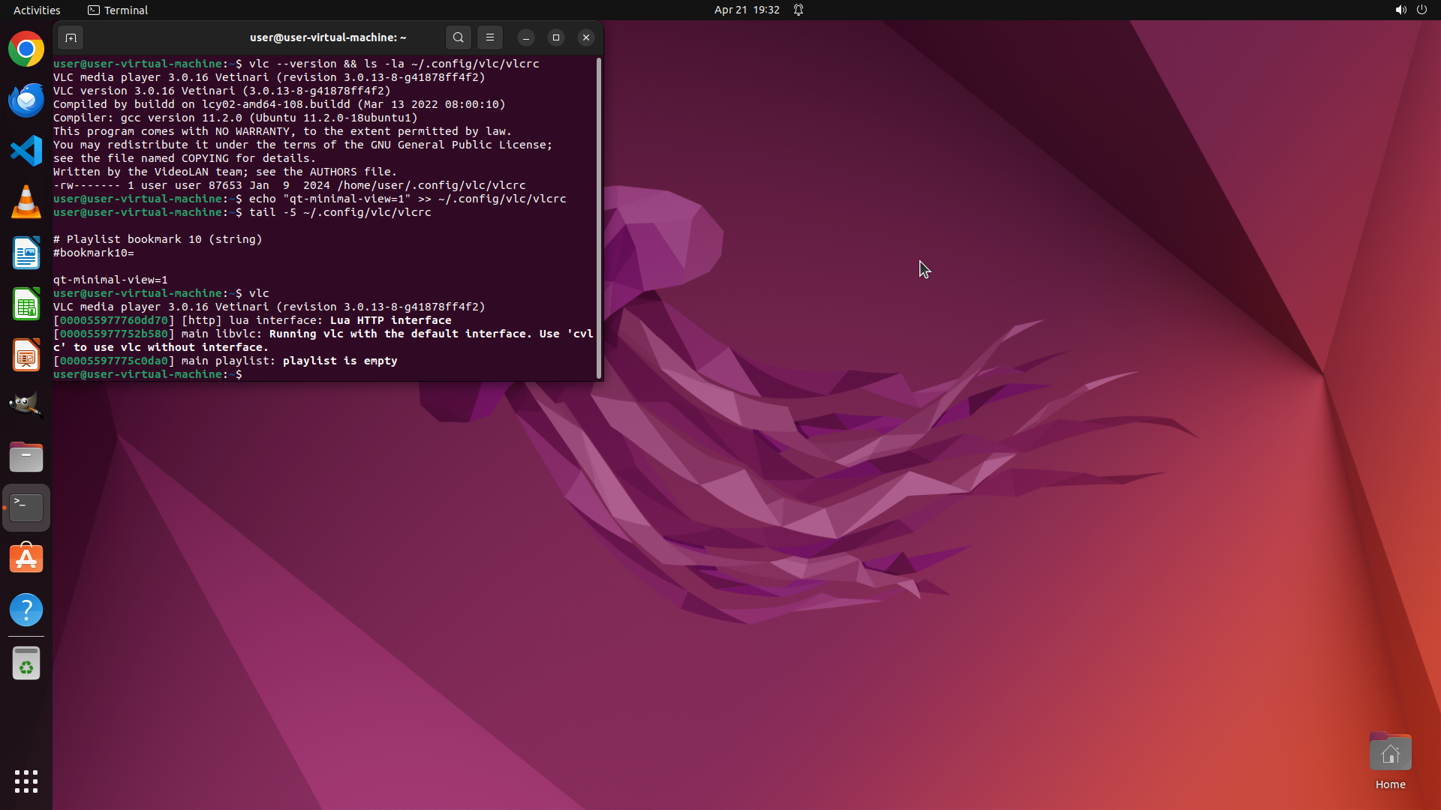Image resolution: width=1441 pixels, height=810 pixels.
Task: Launch GIMP image editor from dock
Action: tap(26, 406)
